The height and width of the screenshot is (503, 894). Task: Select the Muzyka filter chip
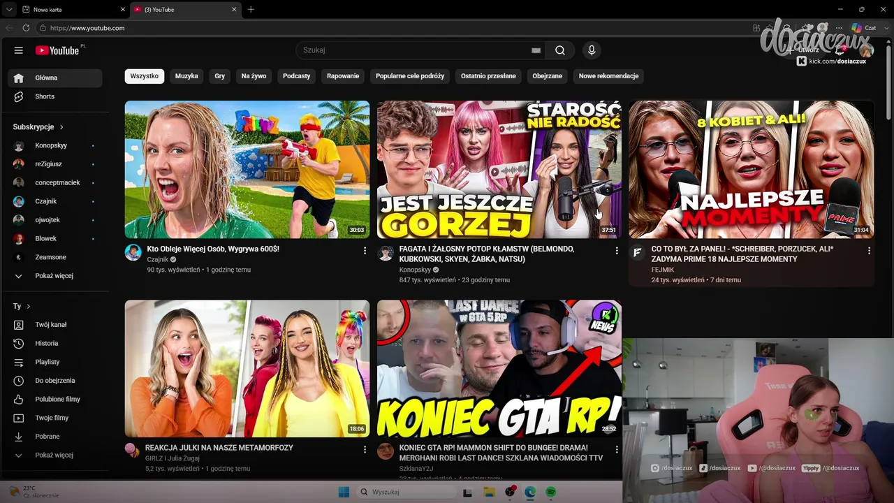186,76
